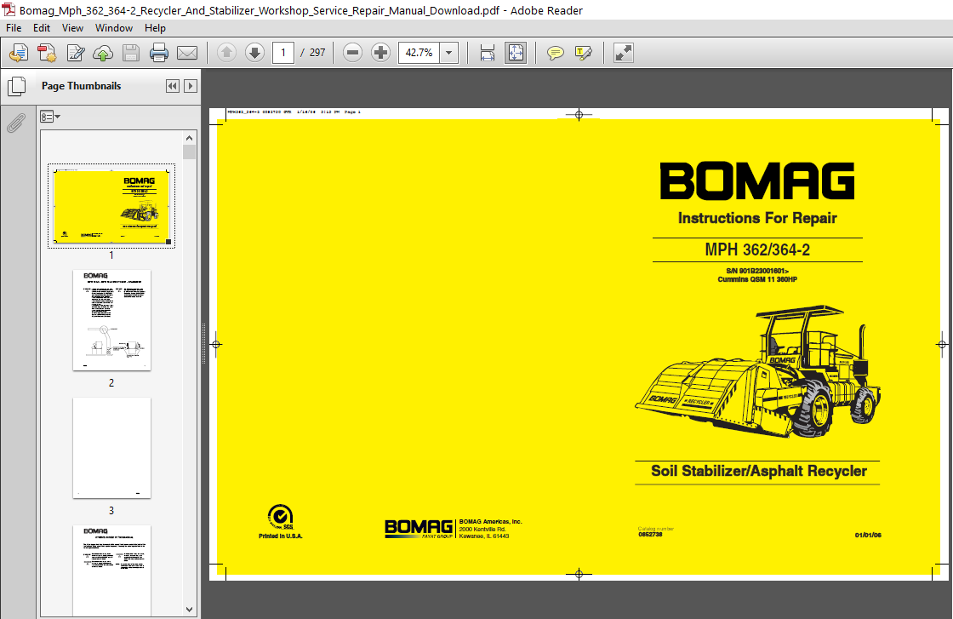Open the File menu
This screenshot has height=619, width=953.
[x=14, y=28]
